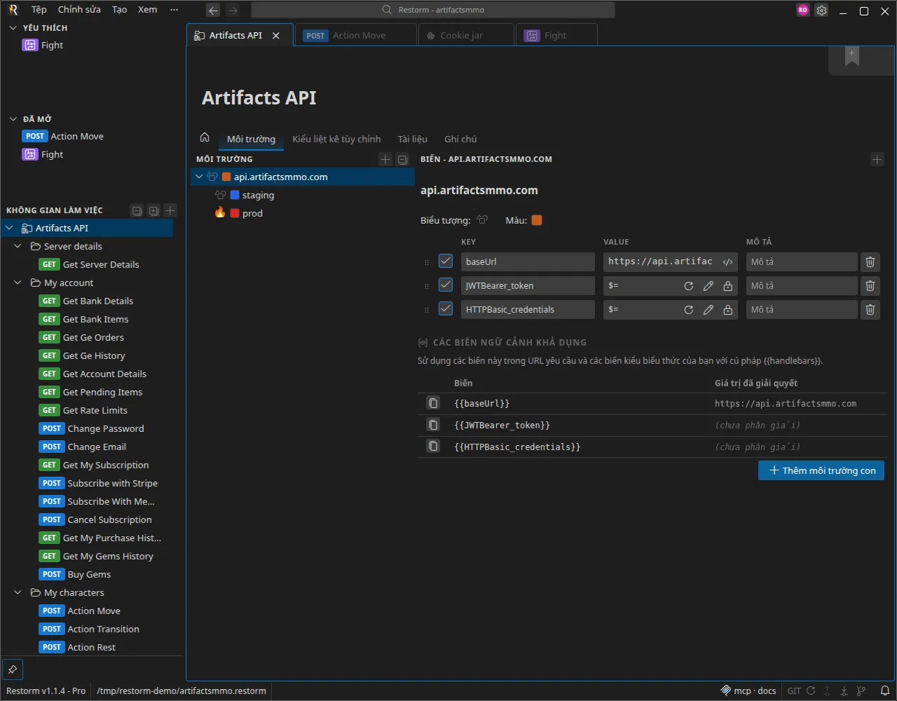Open the Xem menu

tap(147, 10)
